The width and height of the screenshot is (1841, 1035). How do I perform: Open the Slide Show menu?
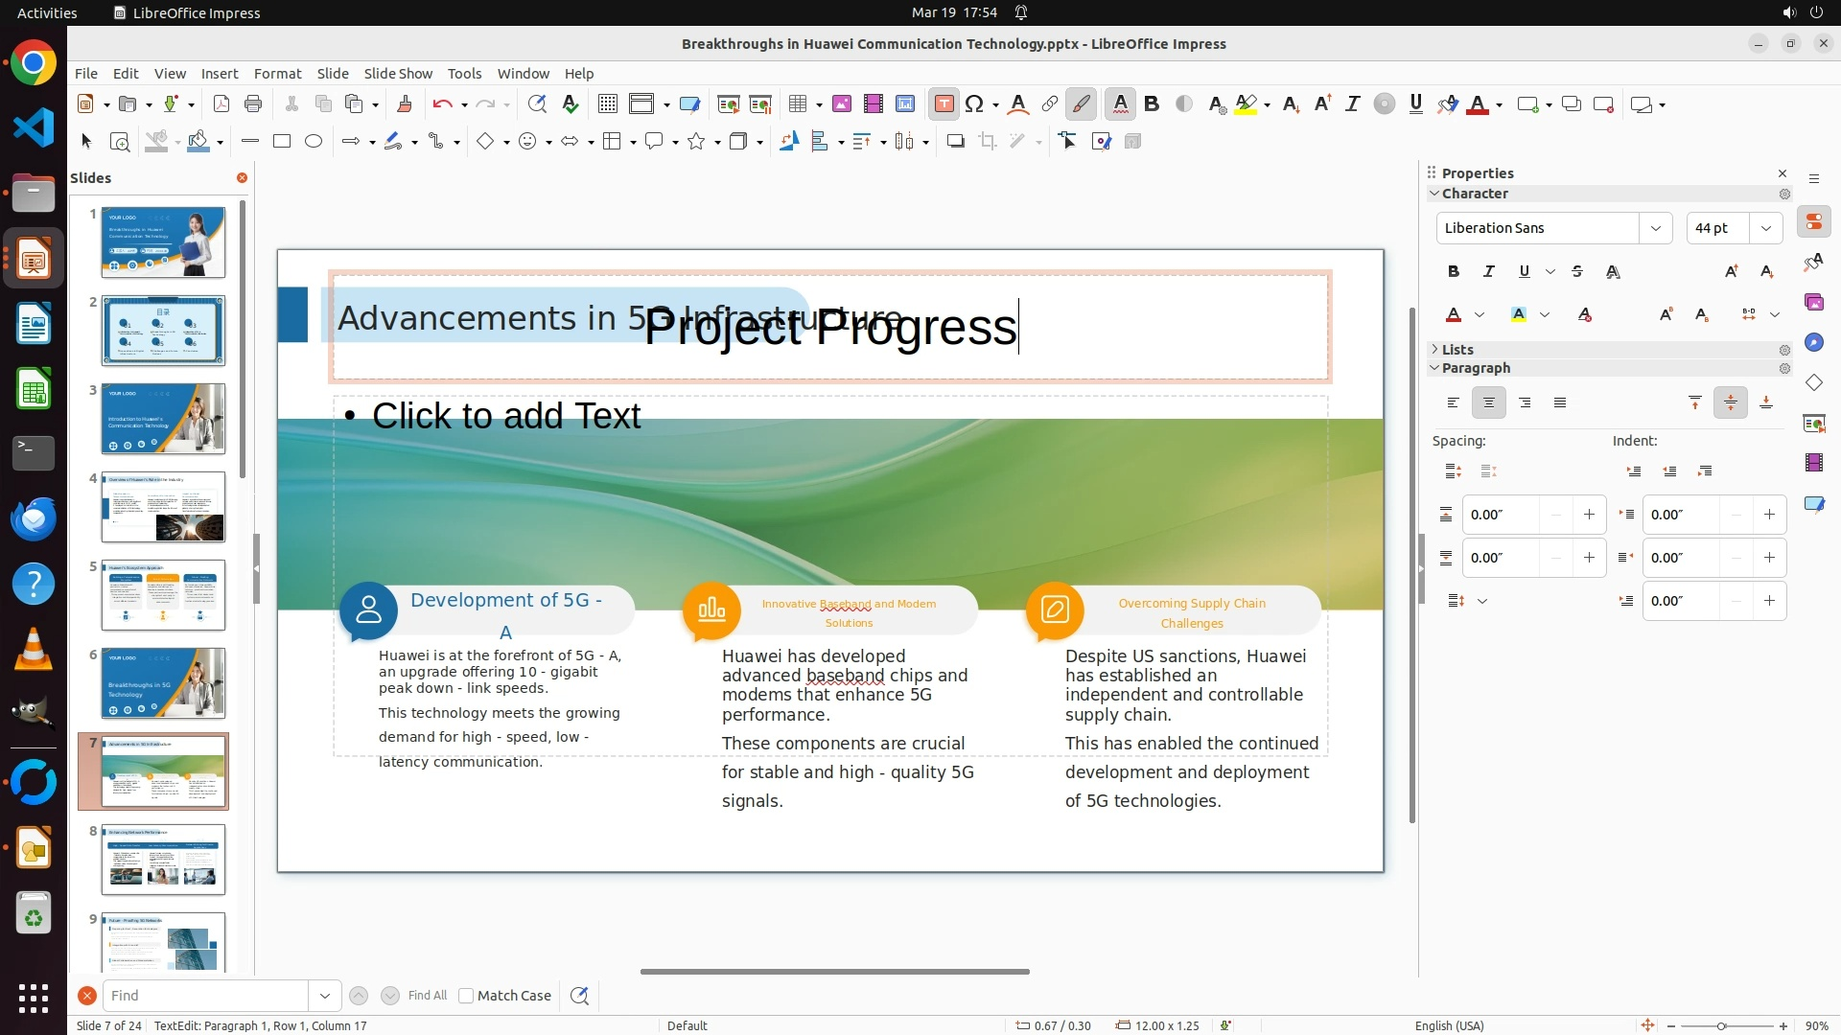(x=398, y=74)
